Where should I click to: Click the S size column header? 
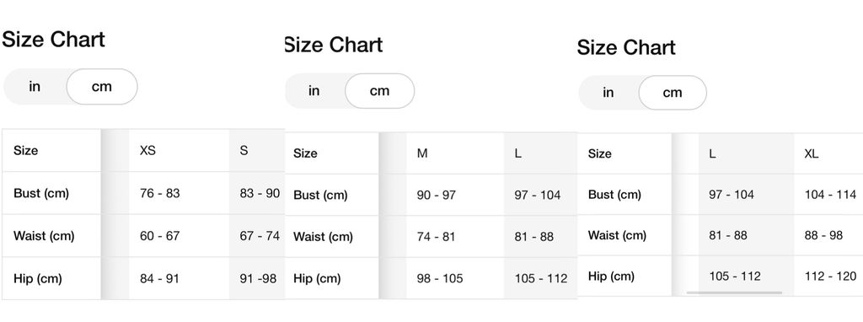click(244, 150)
